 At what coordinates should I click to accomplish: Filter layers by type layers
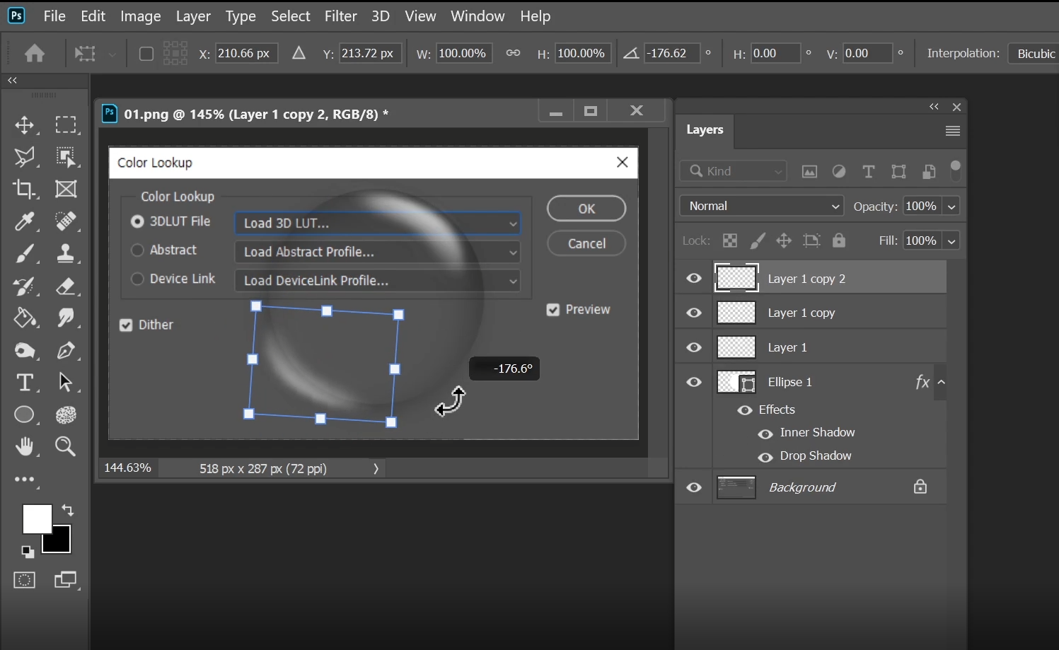pyautogui.click(x=869, y=171)
